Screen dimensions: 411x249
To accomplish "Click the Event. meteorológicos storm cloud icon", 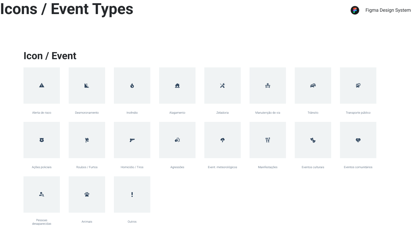I will [x=223, y=140].
